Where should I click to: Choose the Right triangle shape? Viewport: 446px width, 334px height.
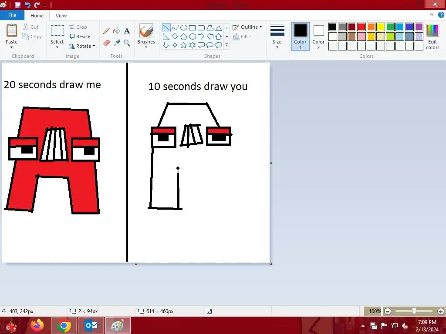coord(166,37)
